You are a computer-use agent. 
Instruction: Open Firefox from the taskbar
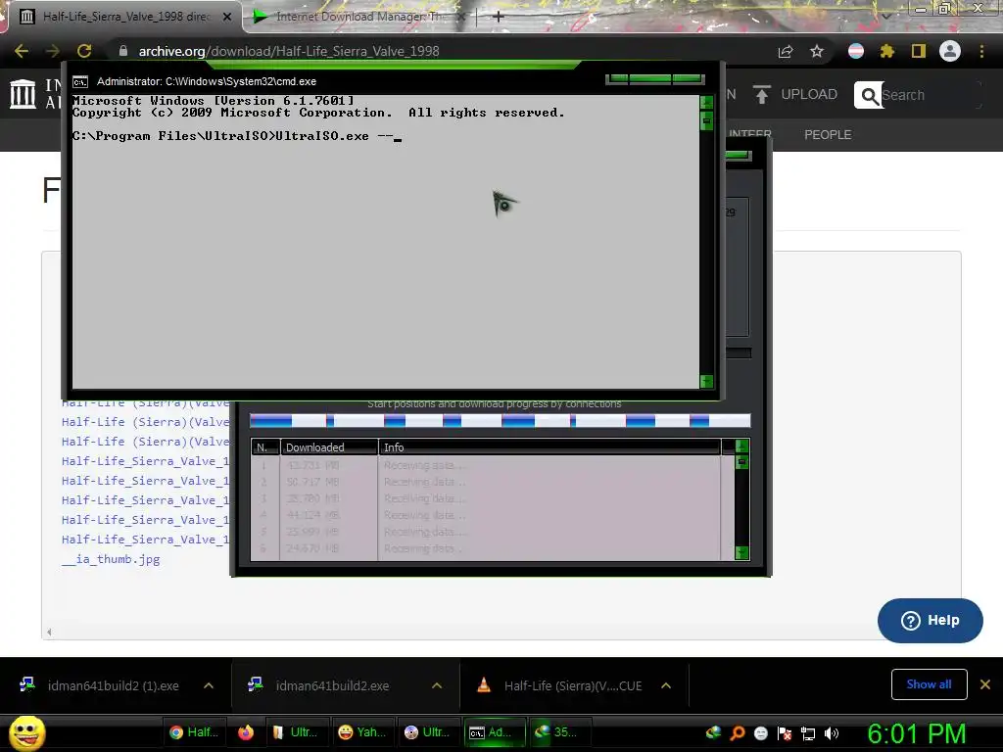point(246,732)
